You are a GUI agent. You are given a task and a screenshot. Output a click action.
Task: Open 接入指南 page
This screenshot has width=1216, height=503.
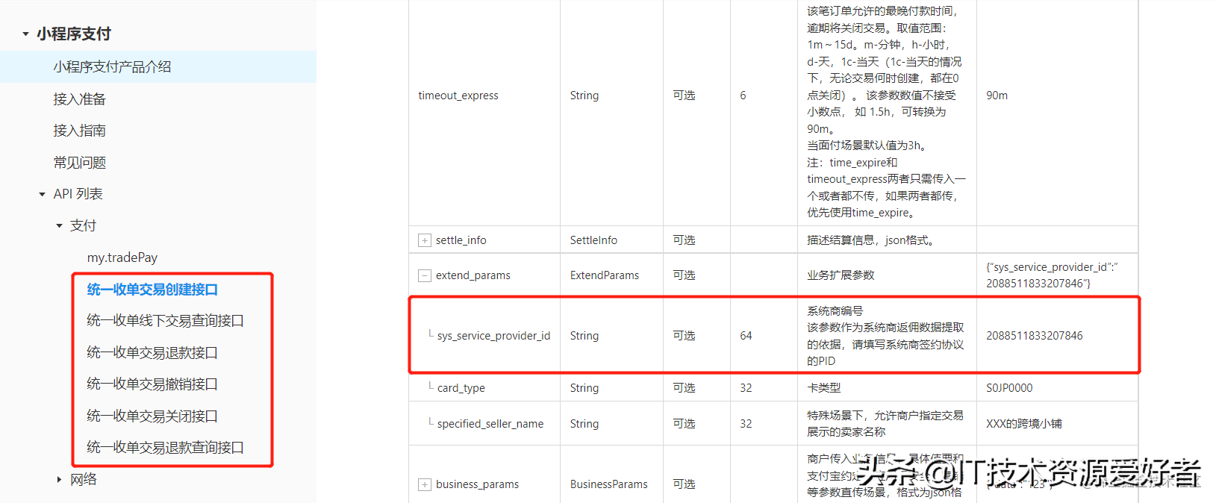click(80, 130)
